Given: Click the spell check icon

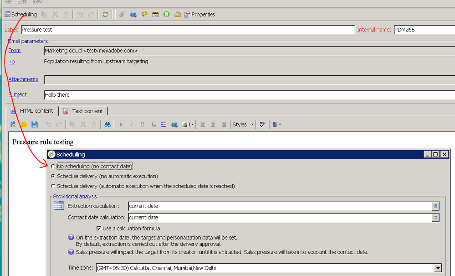Looking at the screenshot, I should (262, 125).
